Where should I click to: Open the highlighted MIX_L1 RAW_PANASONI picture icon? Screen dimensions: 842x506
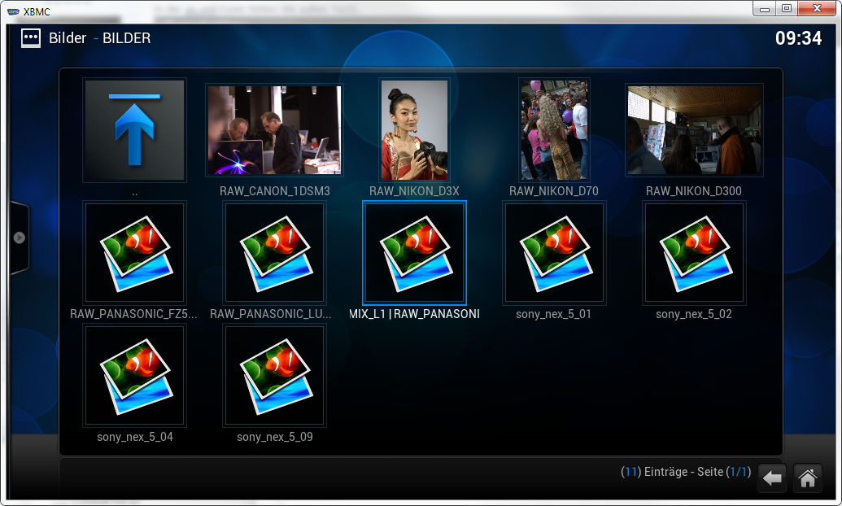click(x=414, y=253)
